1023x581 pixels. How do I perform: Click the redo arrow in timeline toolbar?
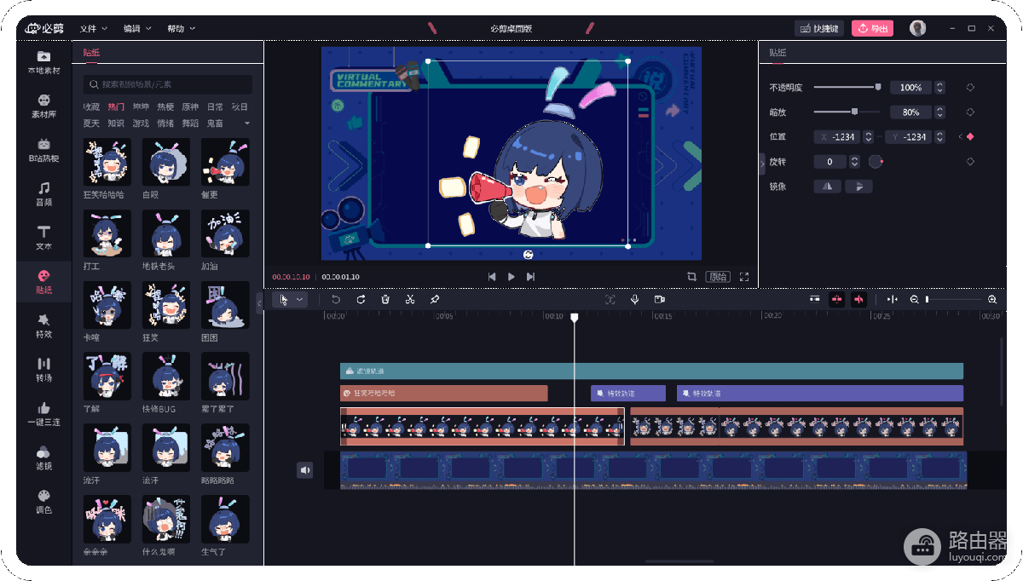click(x=361, y=300)
